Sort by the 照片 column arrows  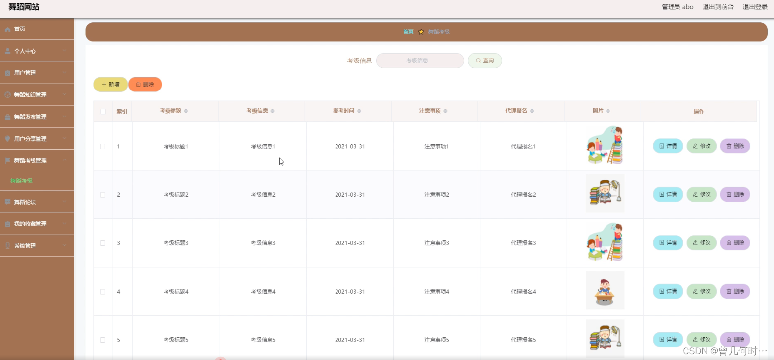[608, 111]
